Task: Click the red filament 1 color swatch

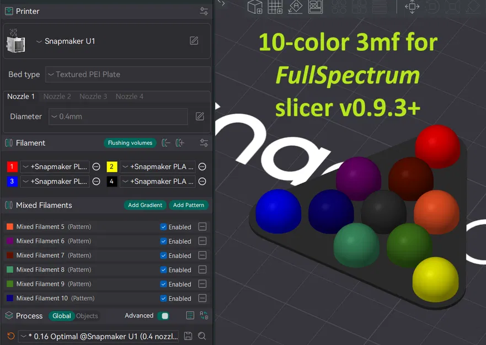Action: tap(12, 166)
